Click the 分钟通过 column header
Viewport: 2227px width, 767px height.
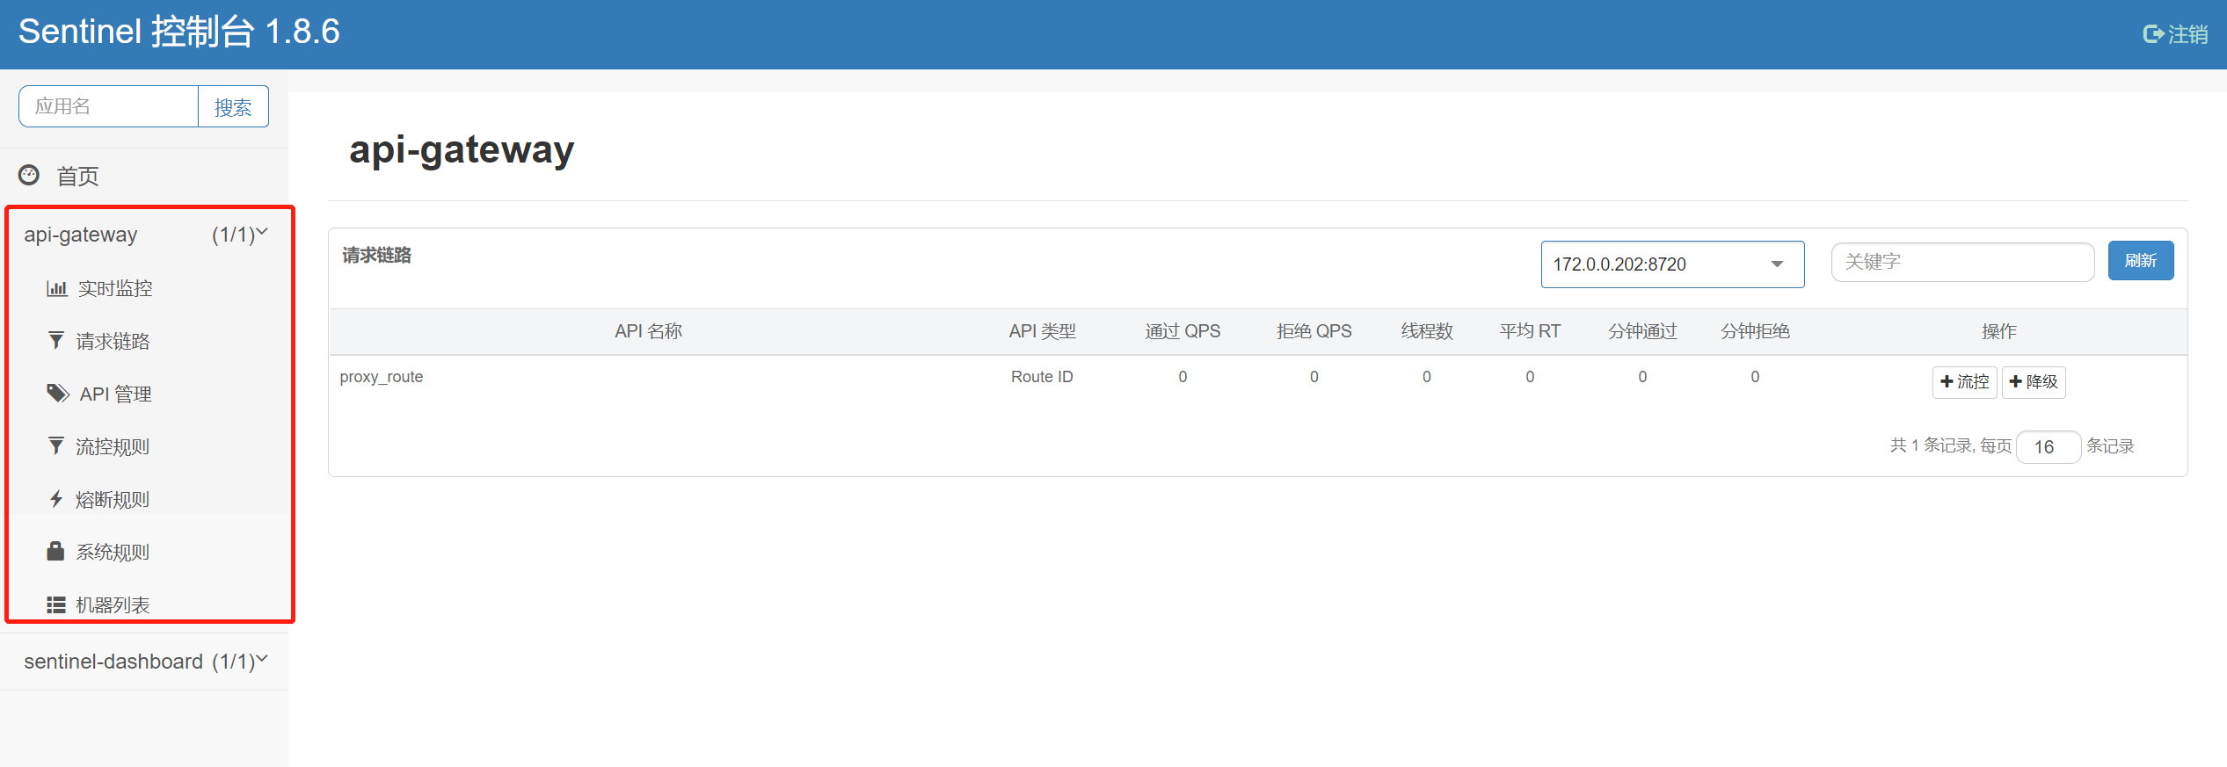pyautogui.click(x=1642, y=331)
